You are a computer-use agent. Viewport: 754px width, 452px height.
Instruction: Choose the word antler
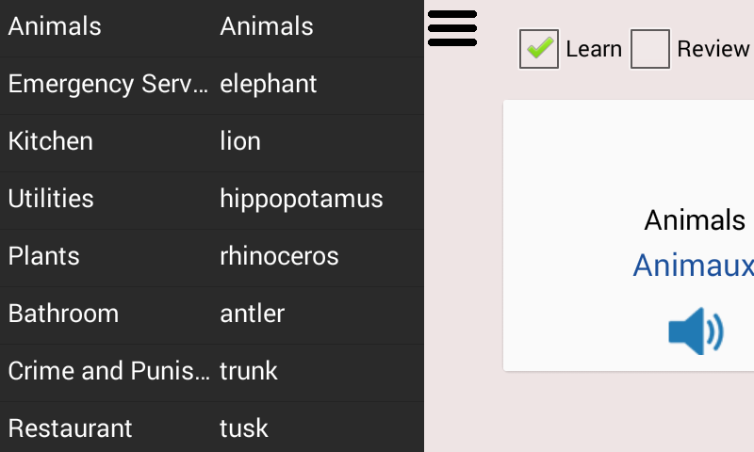pyautogui.click(x=252, y=314)
